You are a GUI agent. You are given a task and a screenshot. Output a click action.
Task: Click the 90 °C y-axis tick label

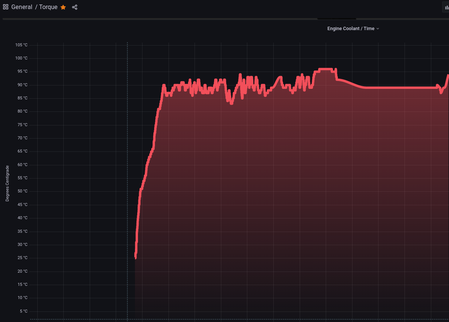(x=22, y=85)
